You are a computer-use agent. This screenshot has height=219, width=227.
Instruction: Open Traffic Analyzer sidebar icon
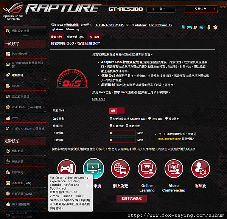click(8, 129)
